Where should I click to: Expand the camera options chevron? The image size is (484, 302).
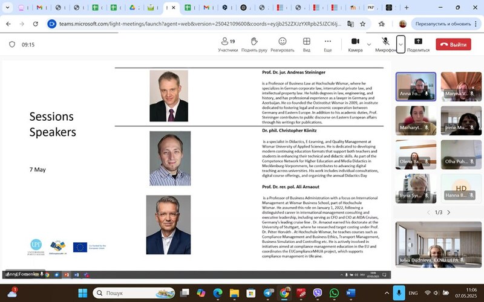(369, 44)
